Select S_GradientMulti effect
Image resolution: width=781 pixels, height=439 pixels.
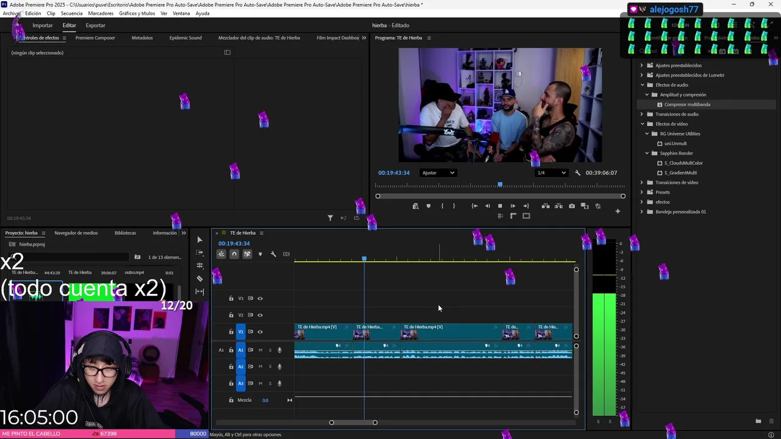[680, 173]
